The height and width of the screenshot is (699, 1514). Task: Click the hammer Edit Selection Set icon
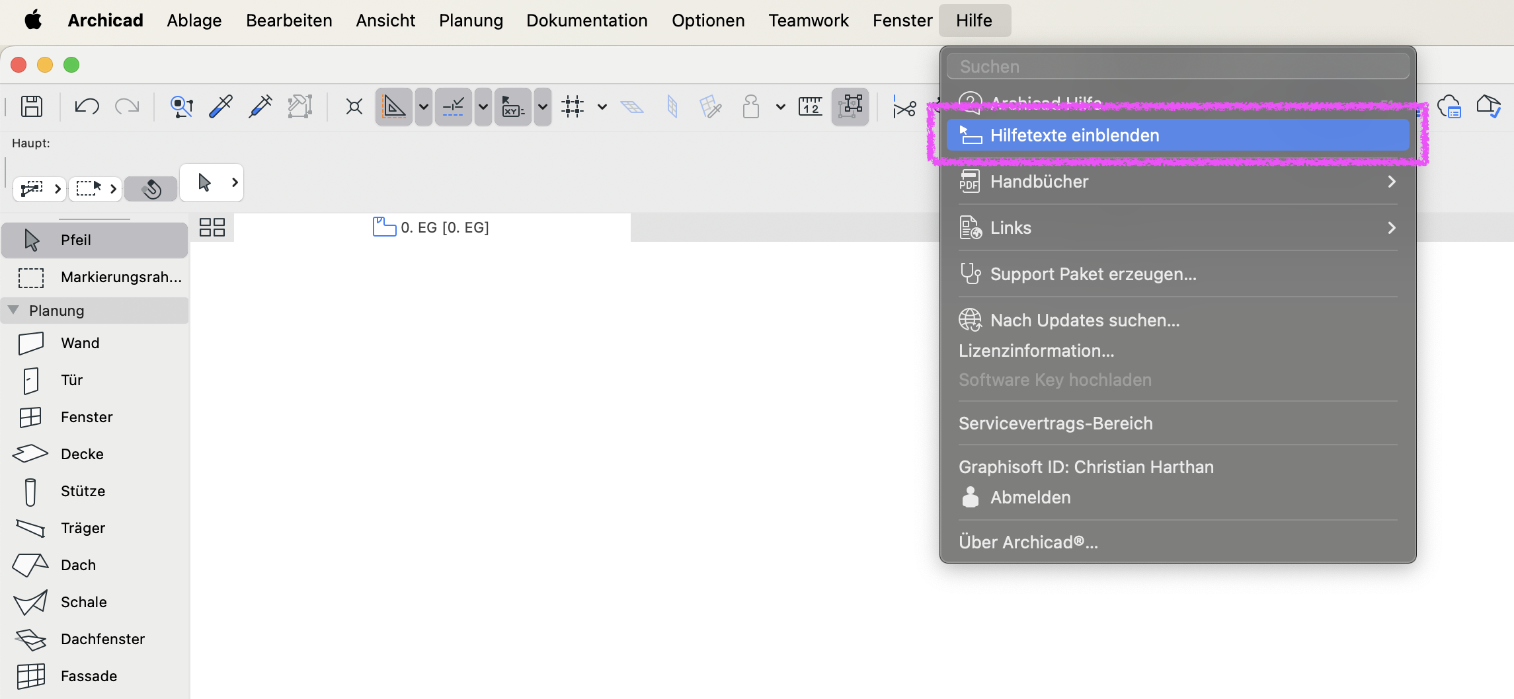(x=299, y=106)
